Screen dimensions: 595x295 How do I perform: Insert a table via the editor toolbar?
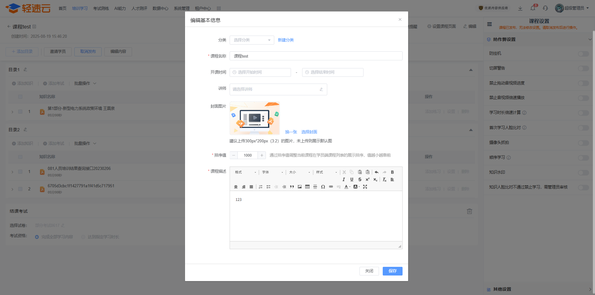307,187
